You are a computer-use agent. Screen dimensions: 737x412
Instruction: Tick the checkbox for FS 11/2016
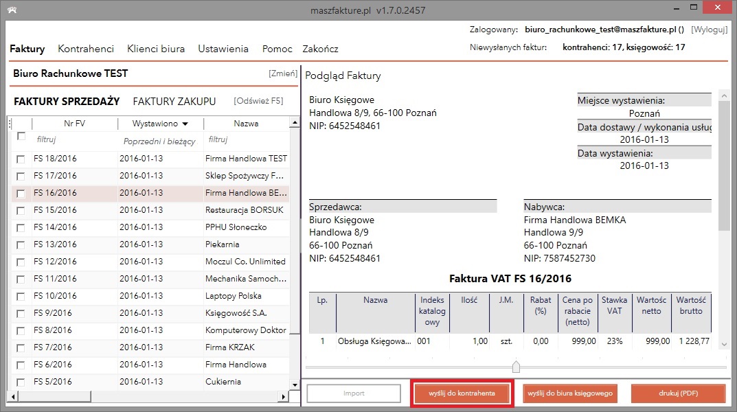(x=21, y=279)
